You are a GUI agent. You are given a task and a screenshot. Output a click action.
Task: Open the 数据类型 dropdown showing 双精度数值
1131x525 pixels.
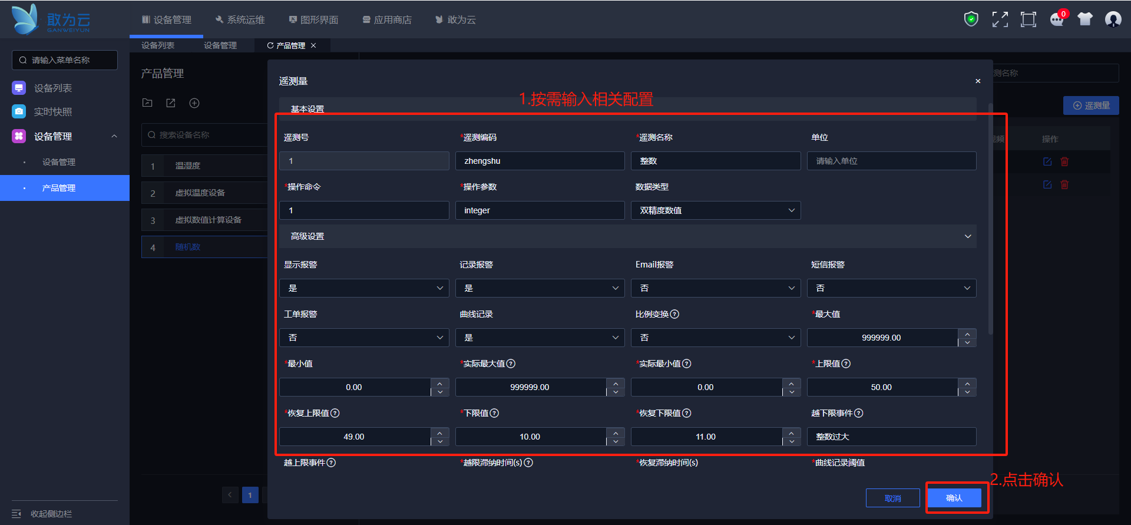(715, 210)
